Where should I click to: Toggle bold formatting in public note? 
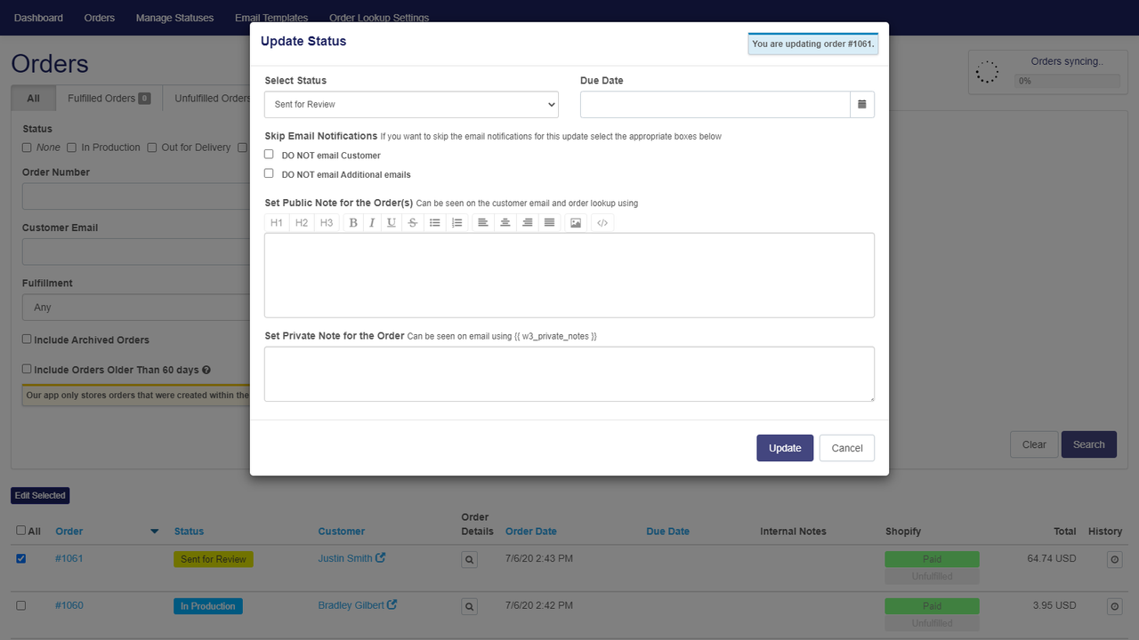point(353,222)
